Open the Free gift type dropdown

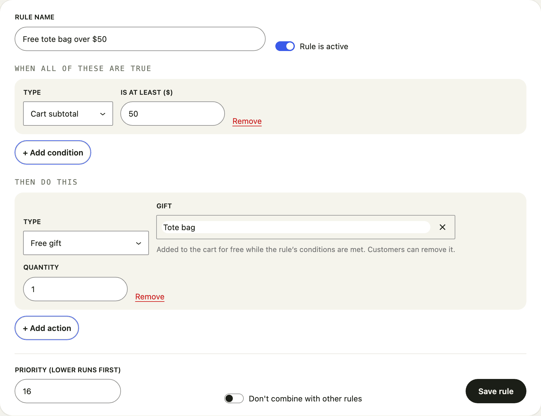(86, 243)
